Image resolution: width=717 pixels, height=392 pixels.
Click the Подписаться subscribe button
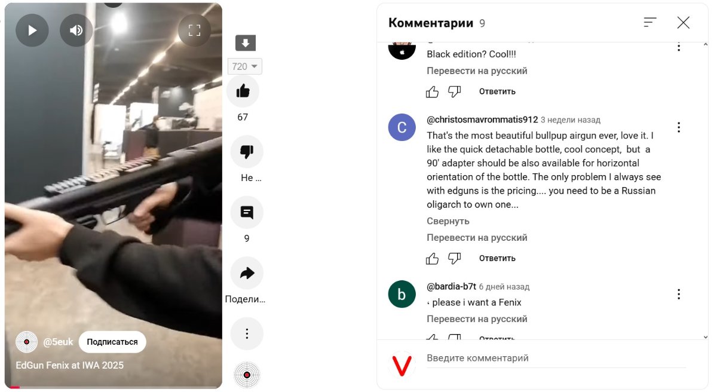[112, 342]
